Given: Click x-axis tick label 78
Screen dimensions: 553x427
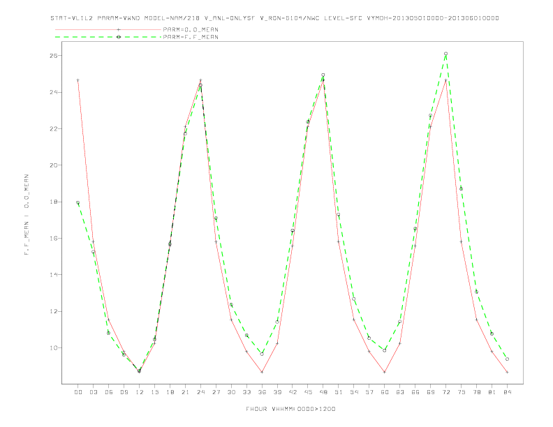Looking at the screenshot, I should (476, 392).
